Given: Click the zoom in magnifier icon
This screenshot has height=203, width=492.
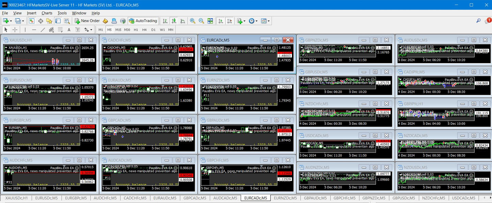Looking at the screenshot, I should [x=193, y=21].
